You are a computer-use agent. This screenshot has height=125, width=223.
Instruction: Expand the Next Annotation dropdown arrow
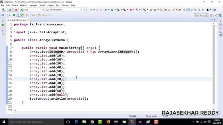click(x=30, y=15)
